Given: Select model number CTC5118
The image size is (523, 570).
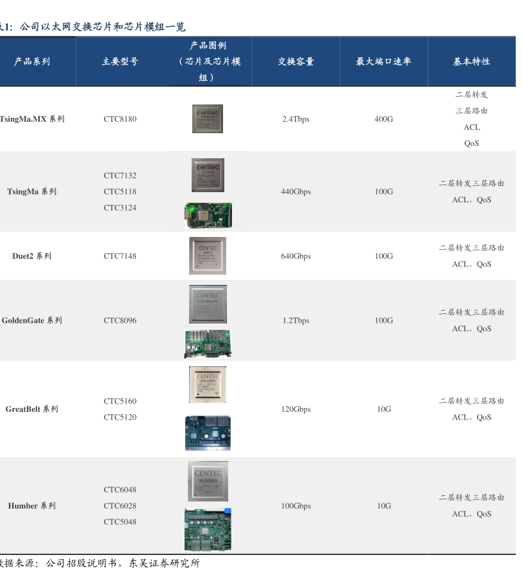Looking at the screenshot, I should click(120, 191).
